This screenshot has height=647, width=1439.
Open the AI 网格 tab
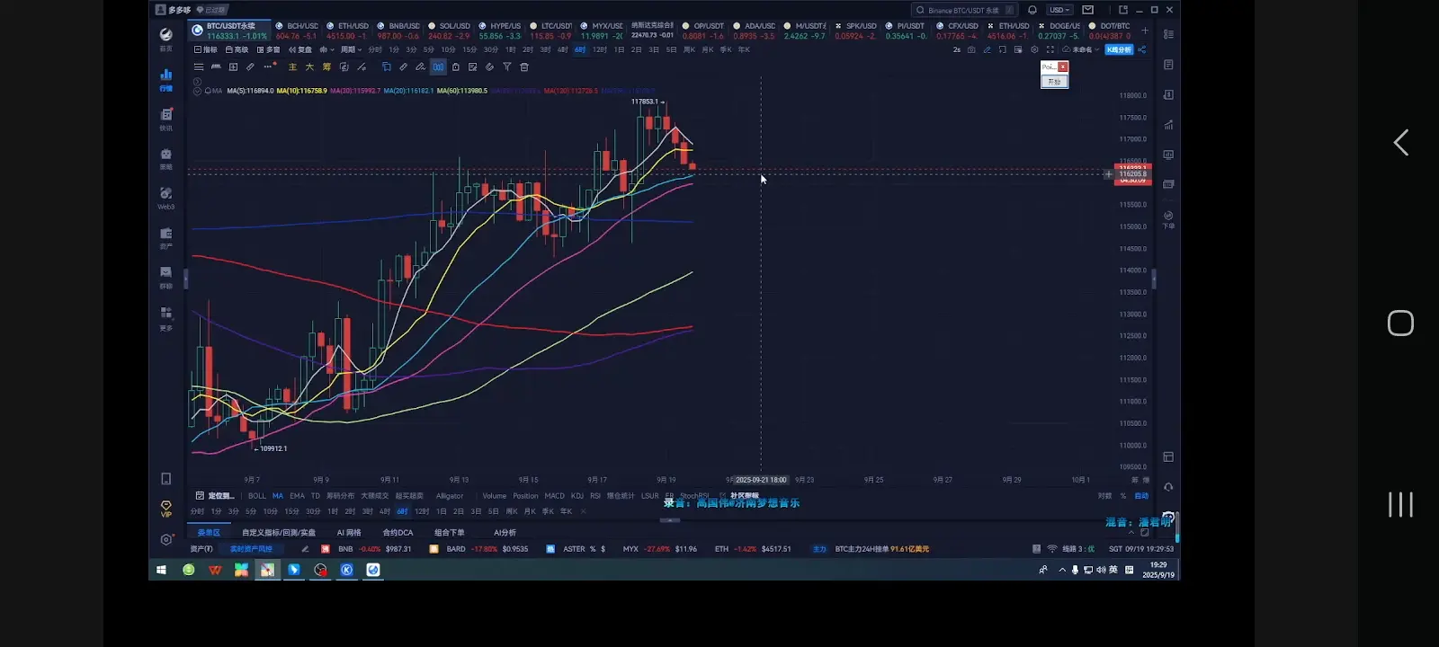pyautogui.click(x=349, y=533)
